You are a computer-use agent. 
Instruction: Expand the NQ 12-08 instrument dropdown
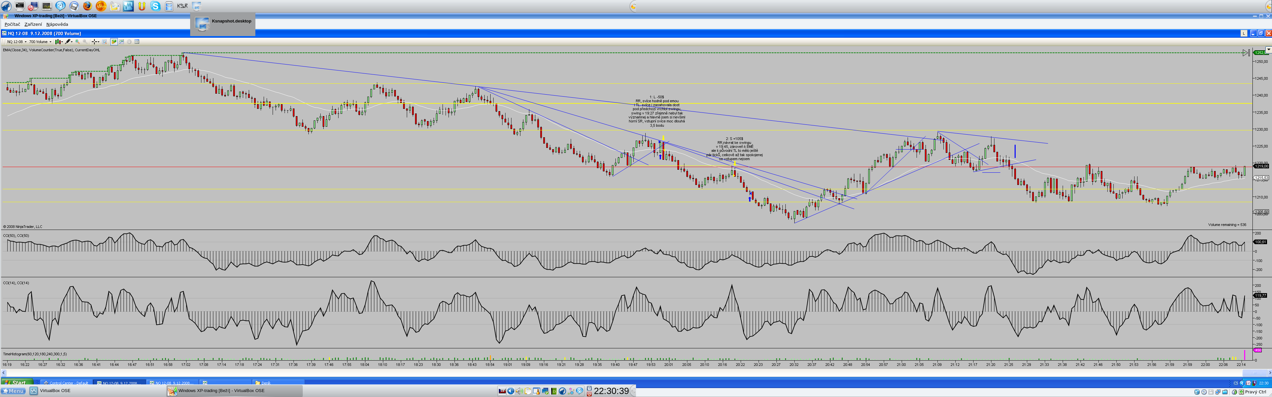(x=26, y=42)
